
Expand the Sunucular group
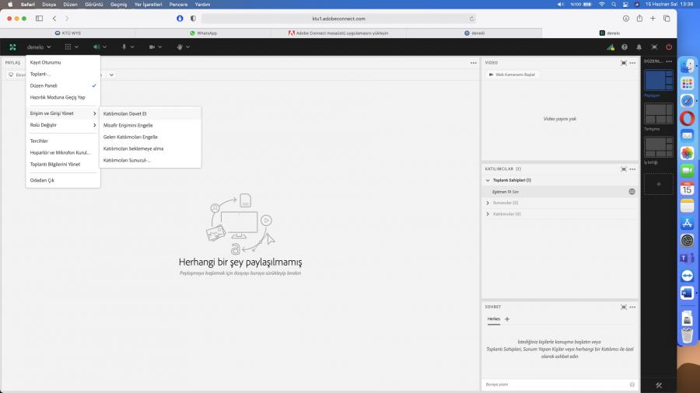(x=488, y=203)
